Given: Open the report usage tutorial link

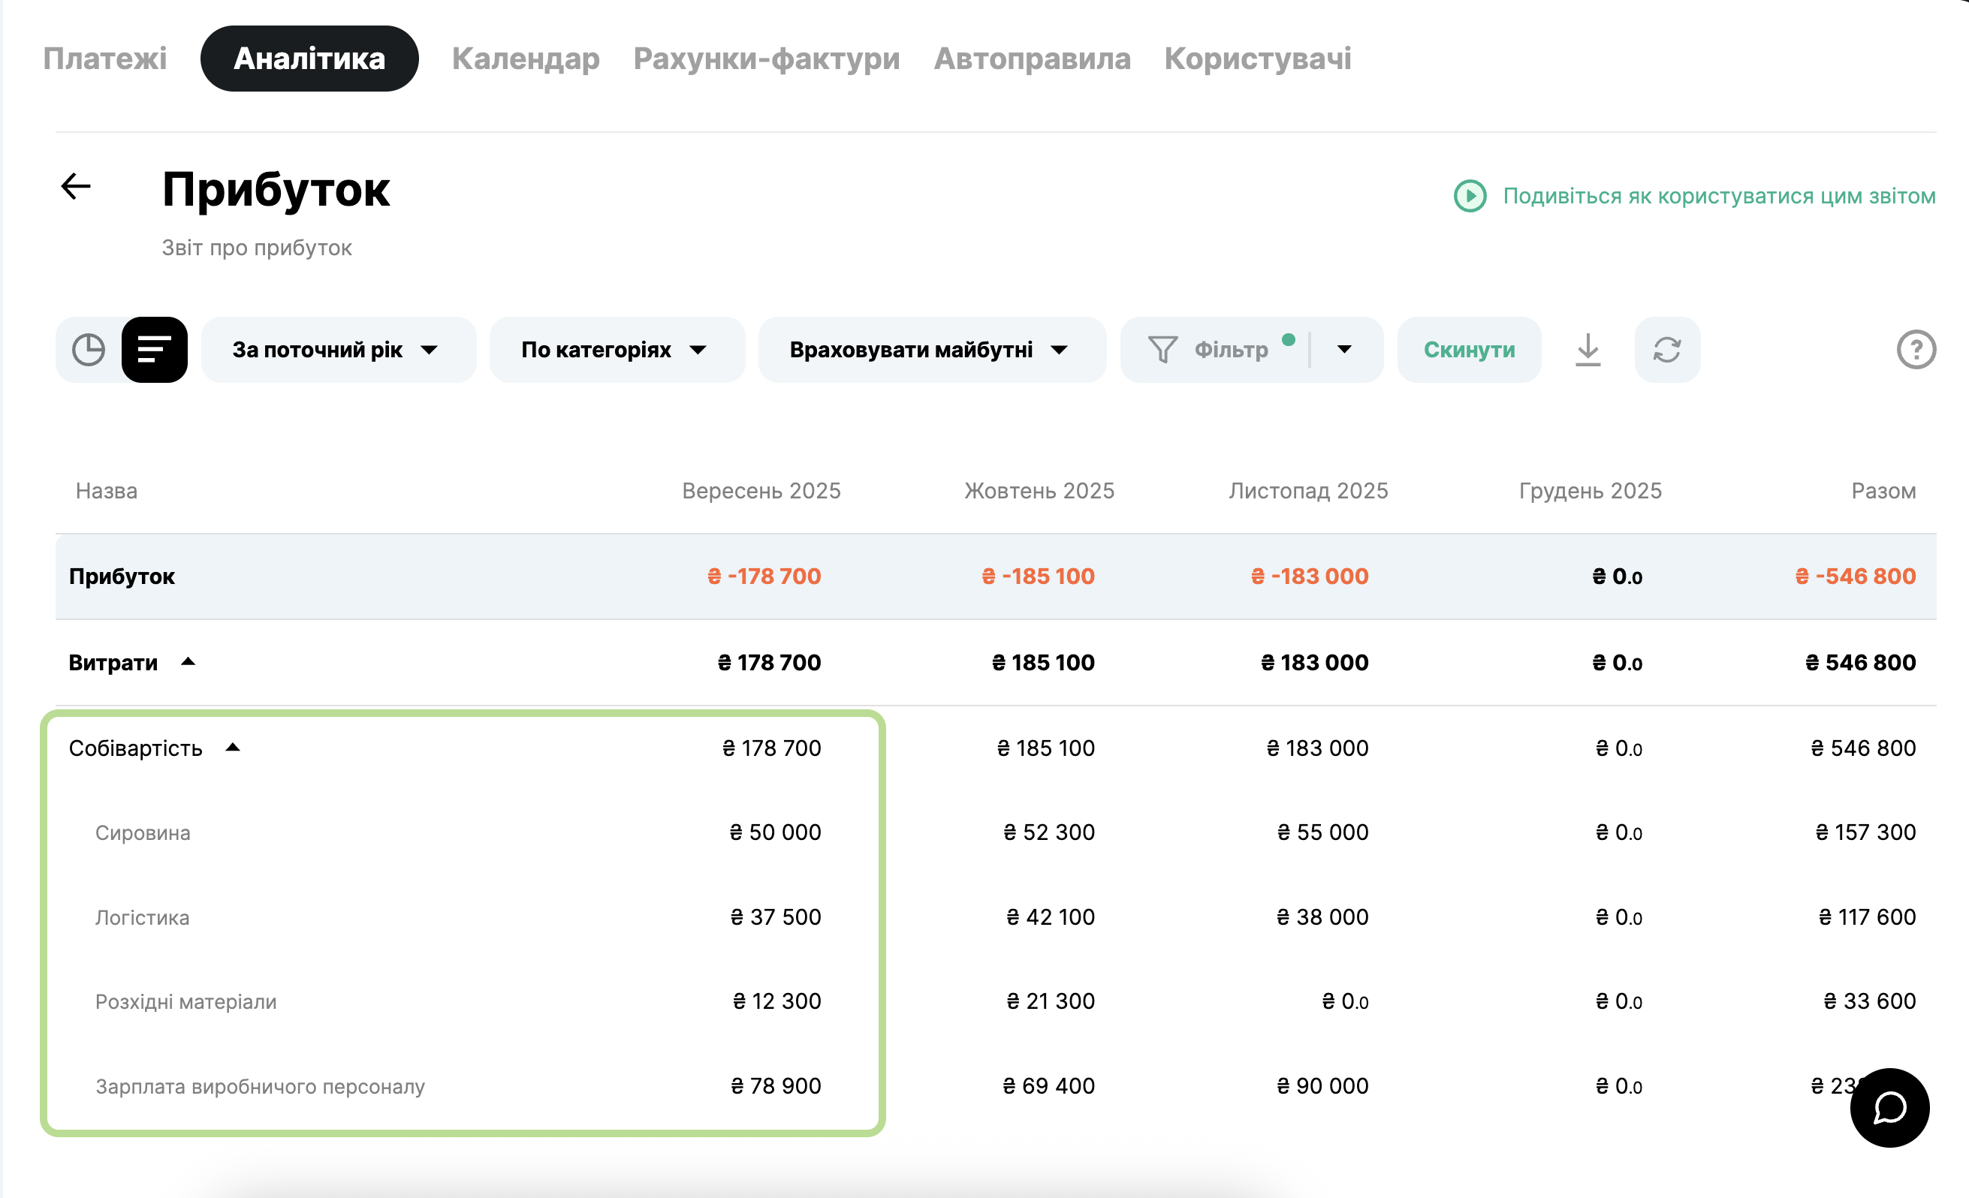Looking at the screenshot, I should tap(1718, 196).
